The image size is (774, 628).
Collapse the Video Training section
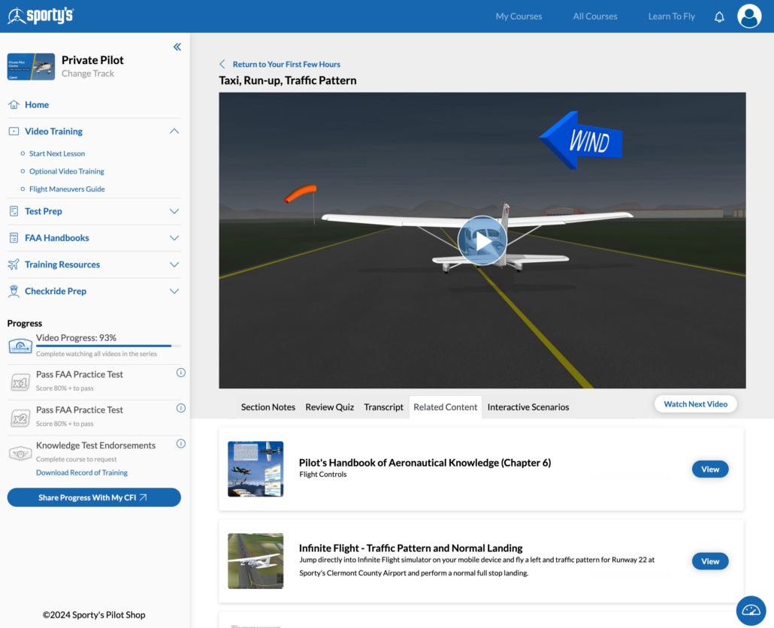174,131
